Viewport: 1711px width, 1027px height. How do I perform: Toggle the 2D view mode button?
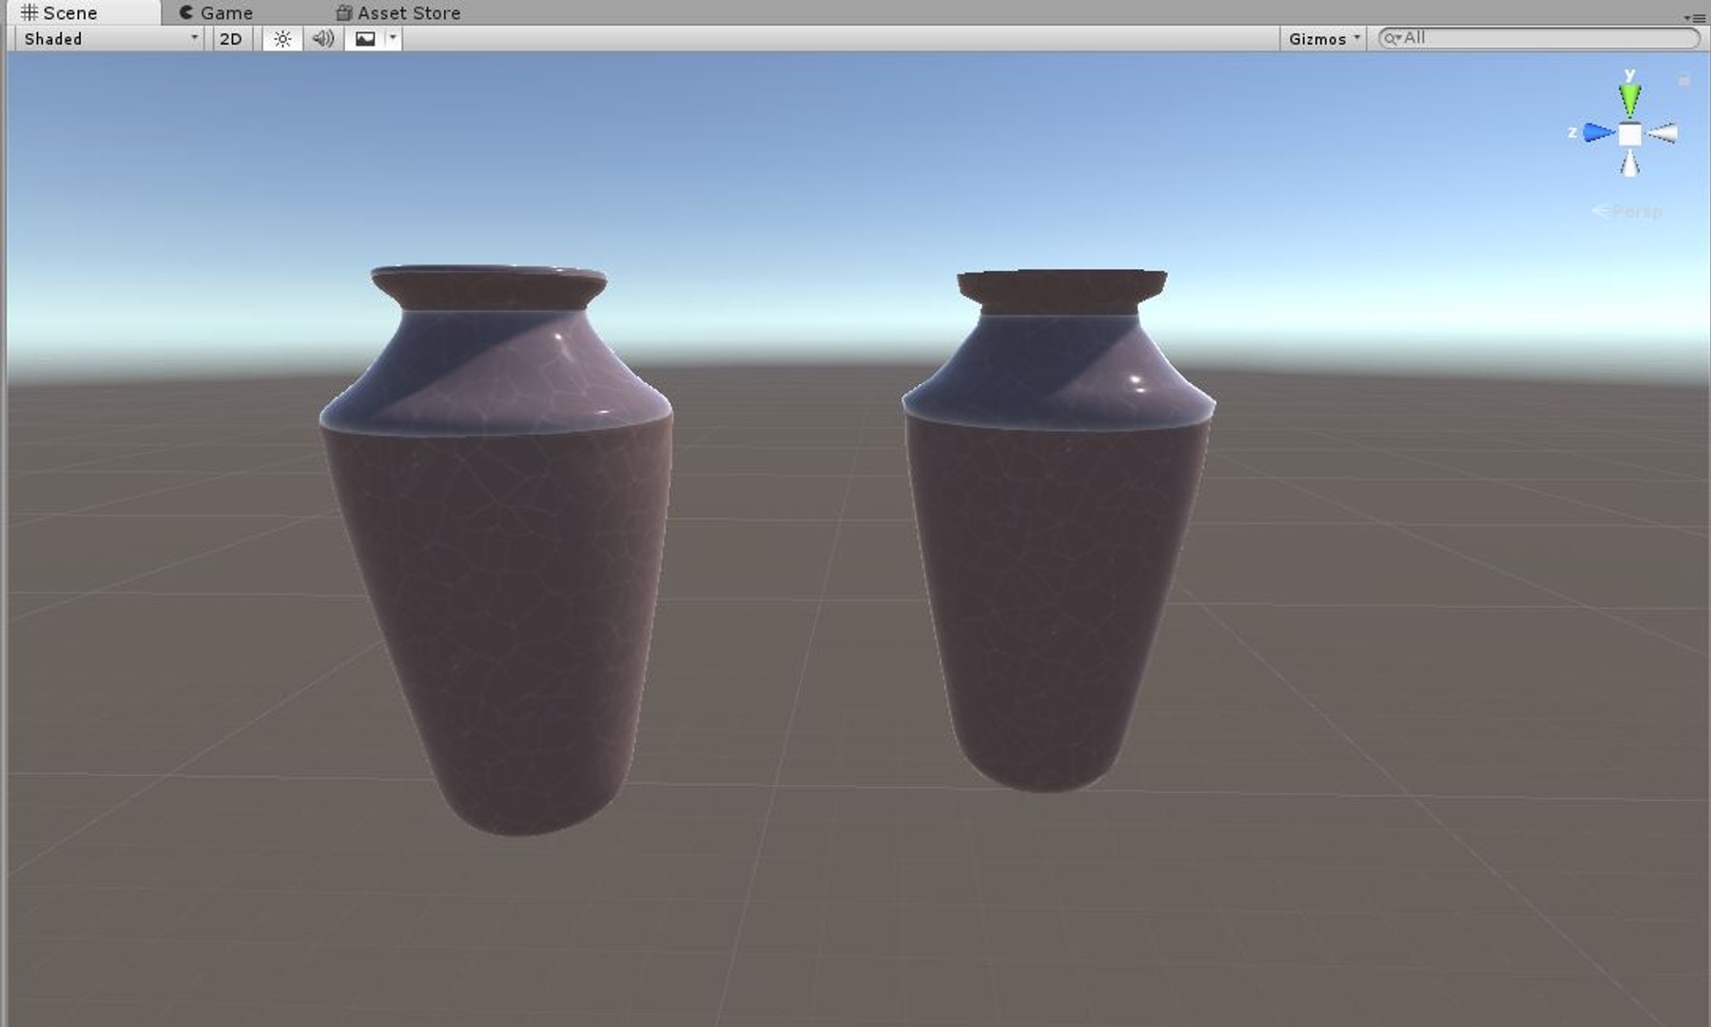[230, 38]
